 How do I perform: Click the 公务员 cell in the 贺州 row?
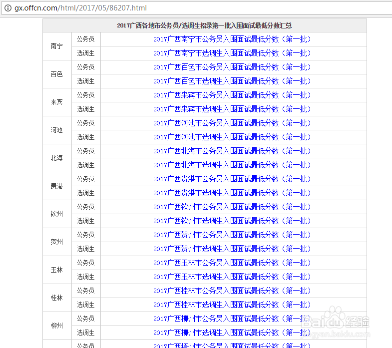[x=86, y=235]
